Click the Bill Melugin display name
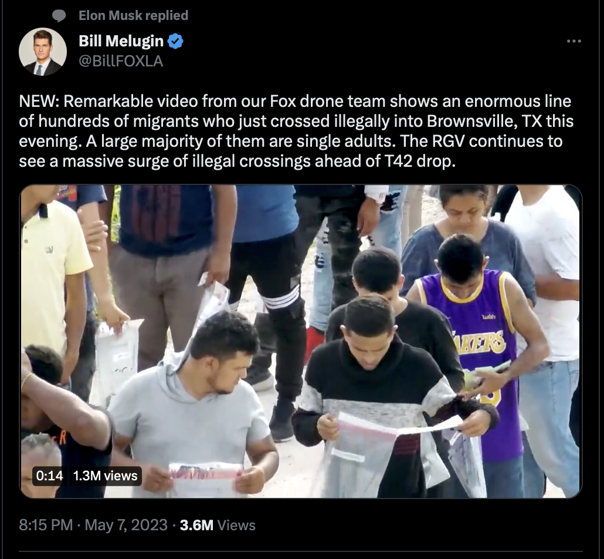 [121, 41]
